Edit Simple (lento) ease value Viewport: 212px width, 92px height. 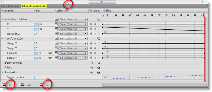pos(35,77)
